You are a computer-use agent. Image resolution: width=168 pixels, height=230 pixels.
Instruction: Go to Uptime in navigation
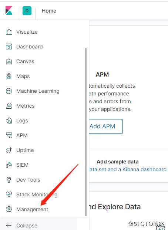[x=25, y=150]
